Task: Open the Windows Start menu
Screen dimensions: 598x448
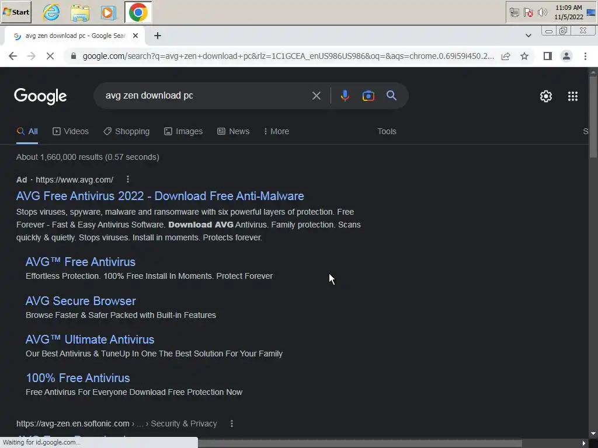Action: pyautogui.click(x=16, y=12)
